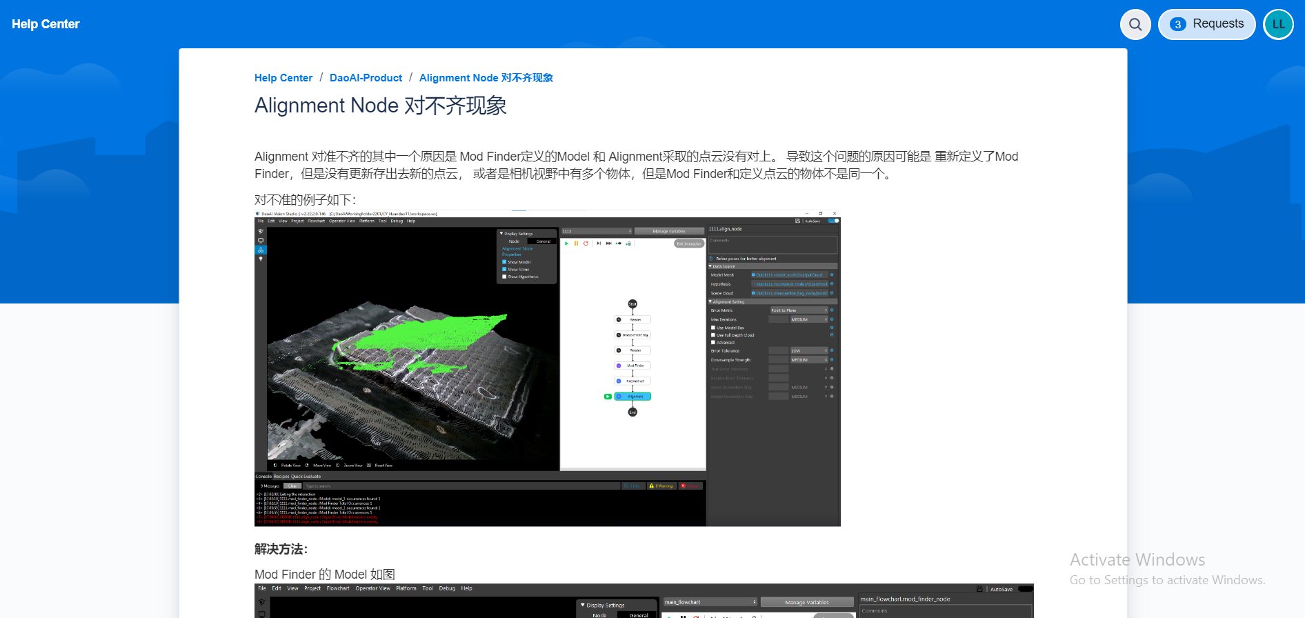Toggle the AutoSave switch in the lower screenshot
Viewport: 1305px width, 618px height.
[1026, 589]
